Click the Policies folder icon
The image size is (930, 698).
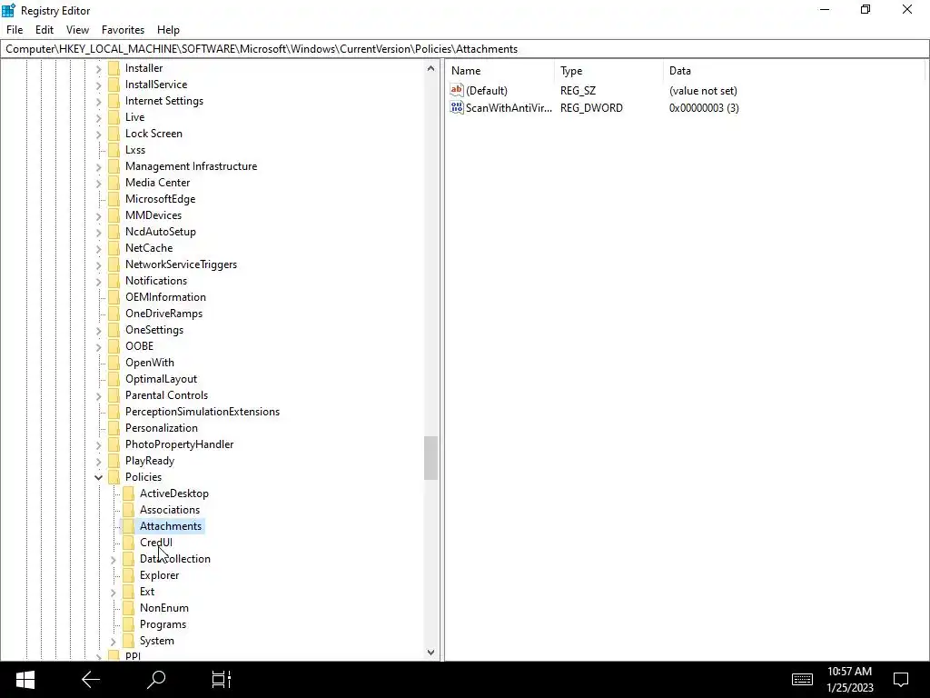114,477
